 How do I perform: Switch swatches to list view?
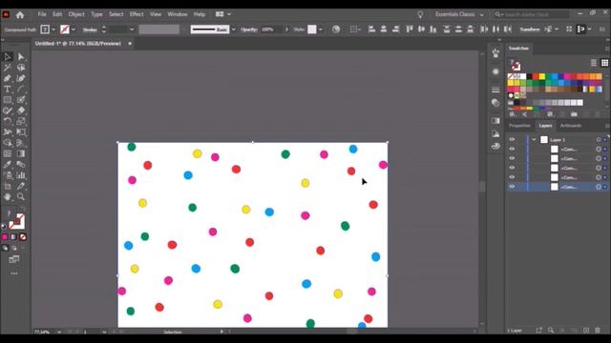click(x=594, y=63)
